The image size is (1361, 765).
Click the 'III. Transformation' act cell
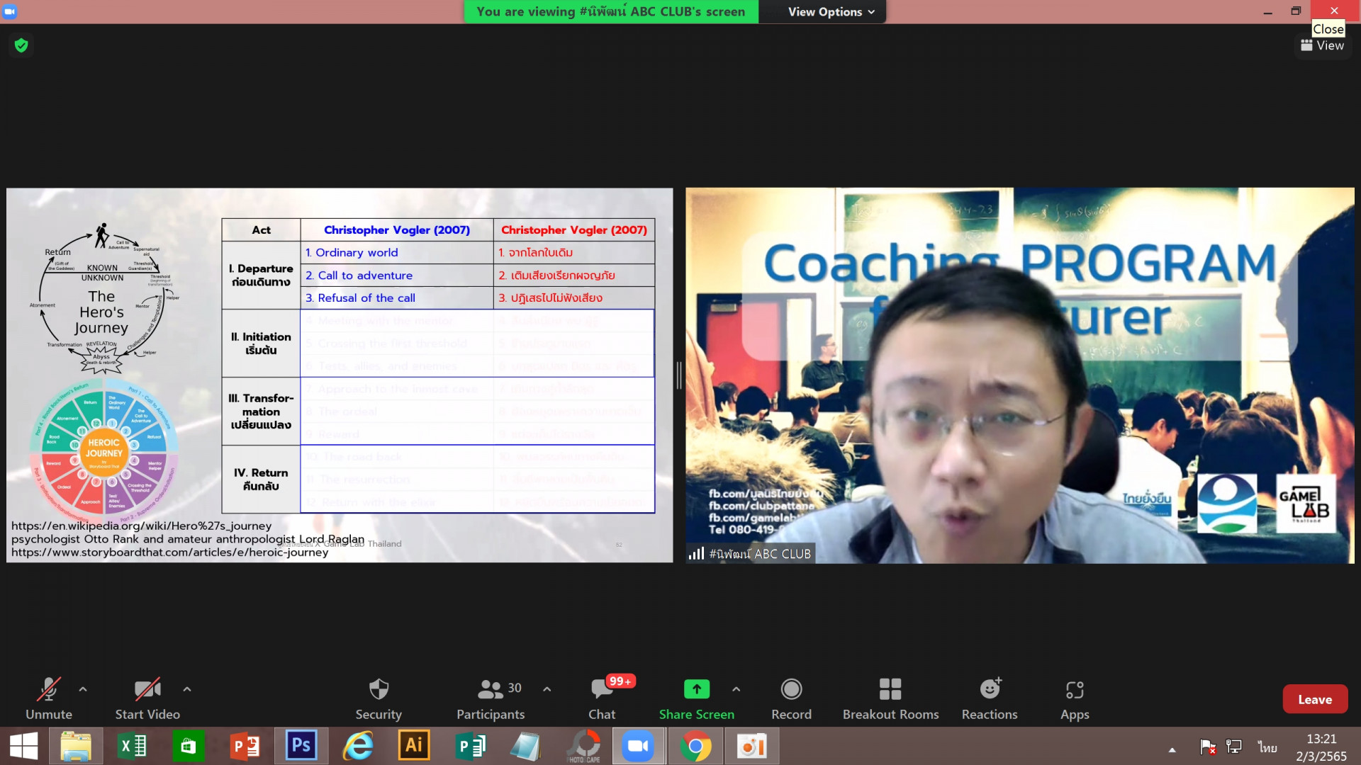[x=261, y=412]
